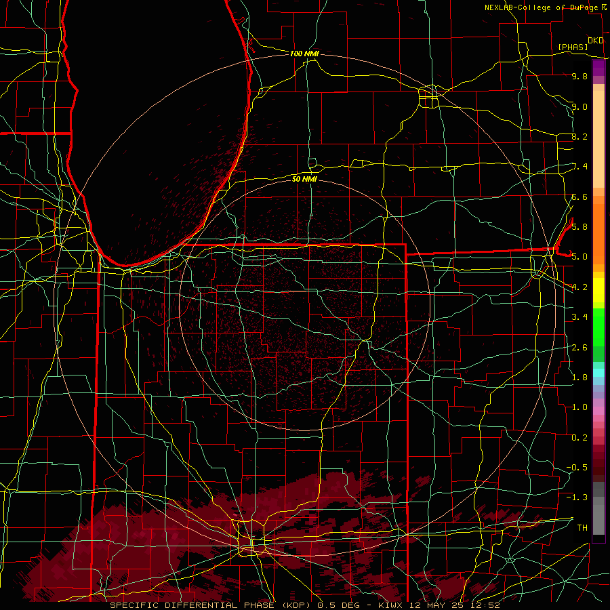This screenshot has height=610, width=610.
Task: Click the 50 NMI range ring label
Action: pyautogui.click(x=304, y=179)
